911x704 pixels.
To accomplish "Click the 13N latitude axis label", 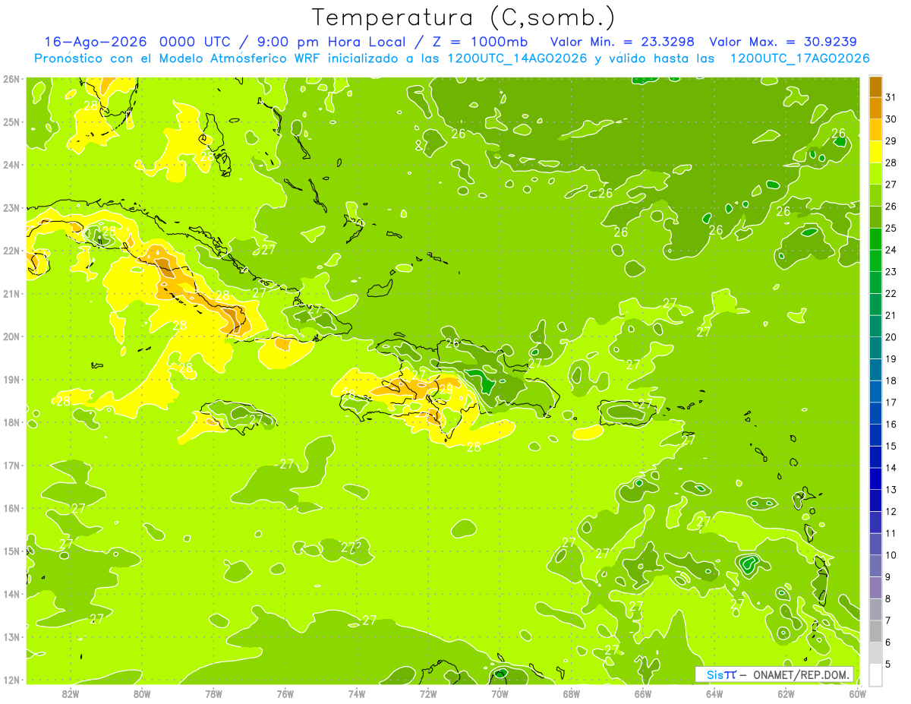I will point(12,636).
